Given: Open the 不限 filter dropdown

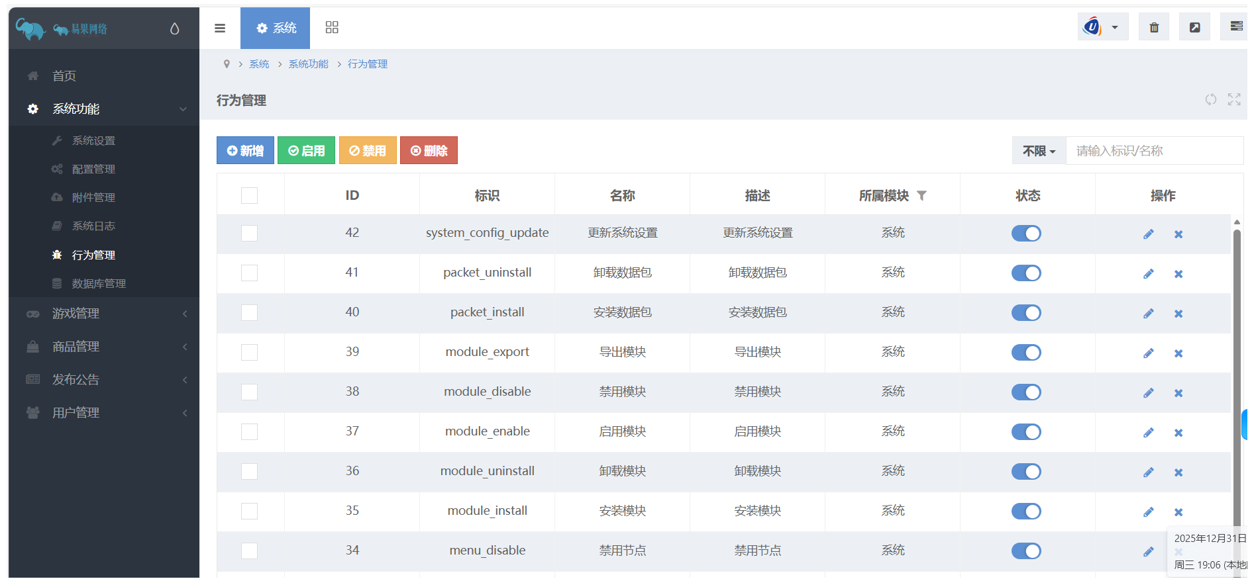Looking at the screenshot, I should [x=1038, y=151].
